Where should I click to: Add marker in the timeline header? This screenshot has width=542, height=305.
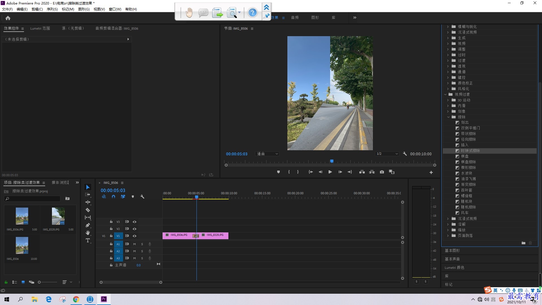tap(133, 197)
